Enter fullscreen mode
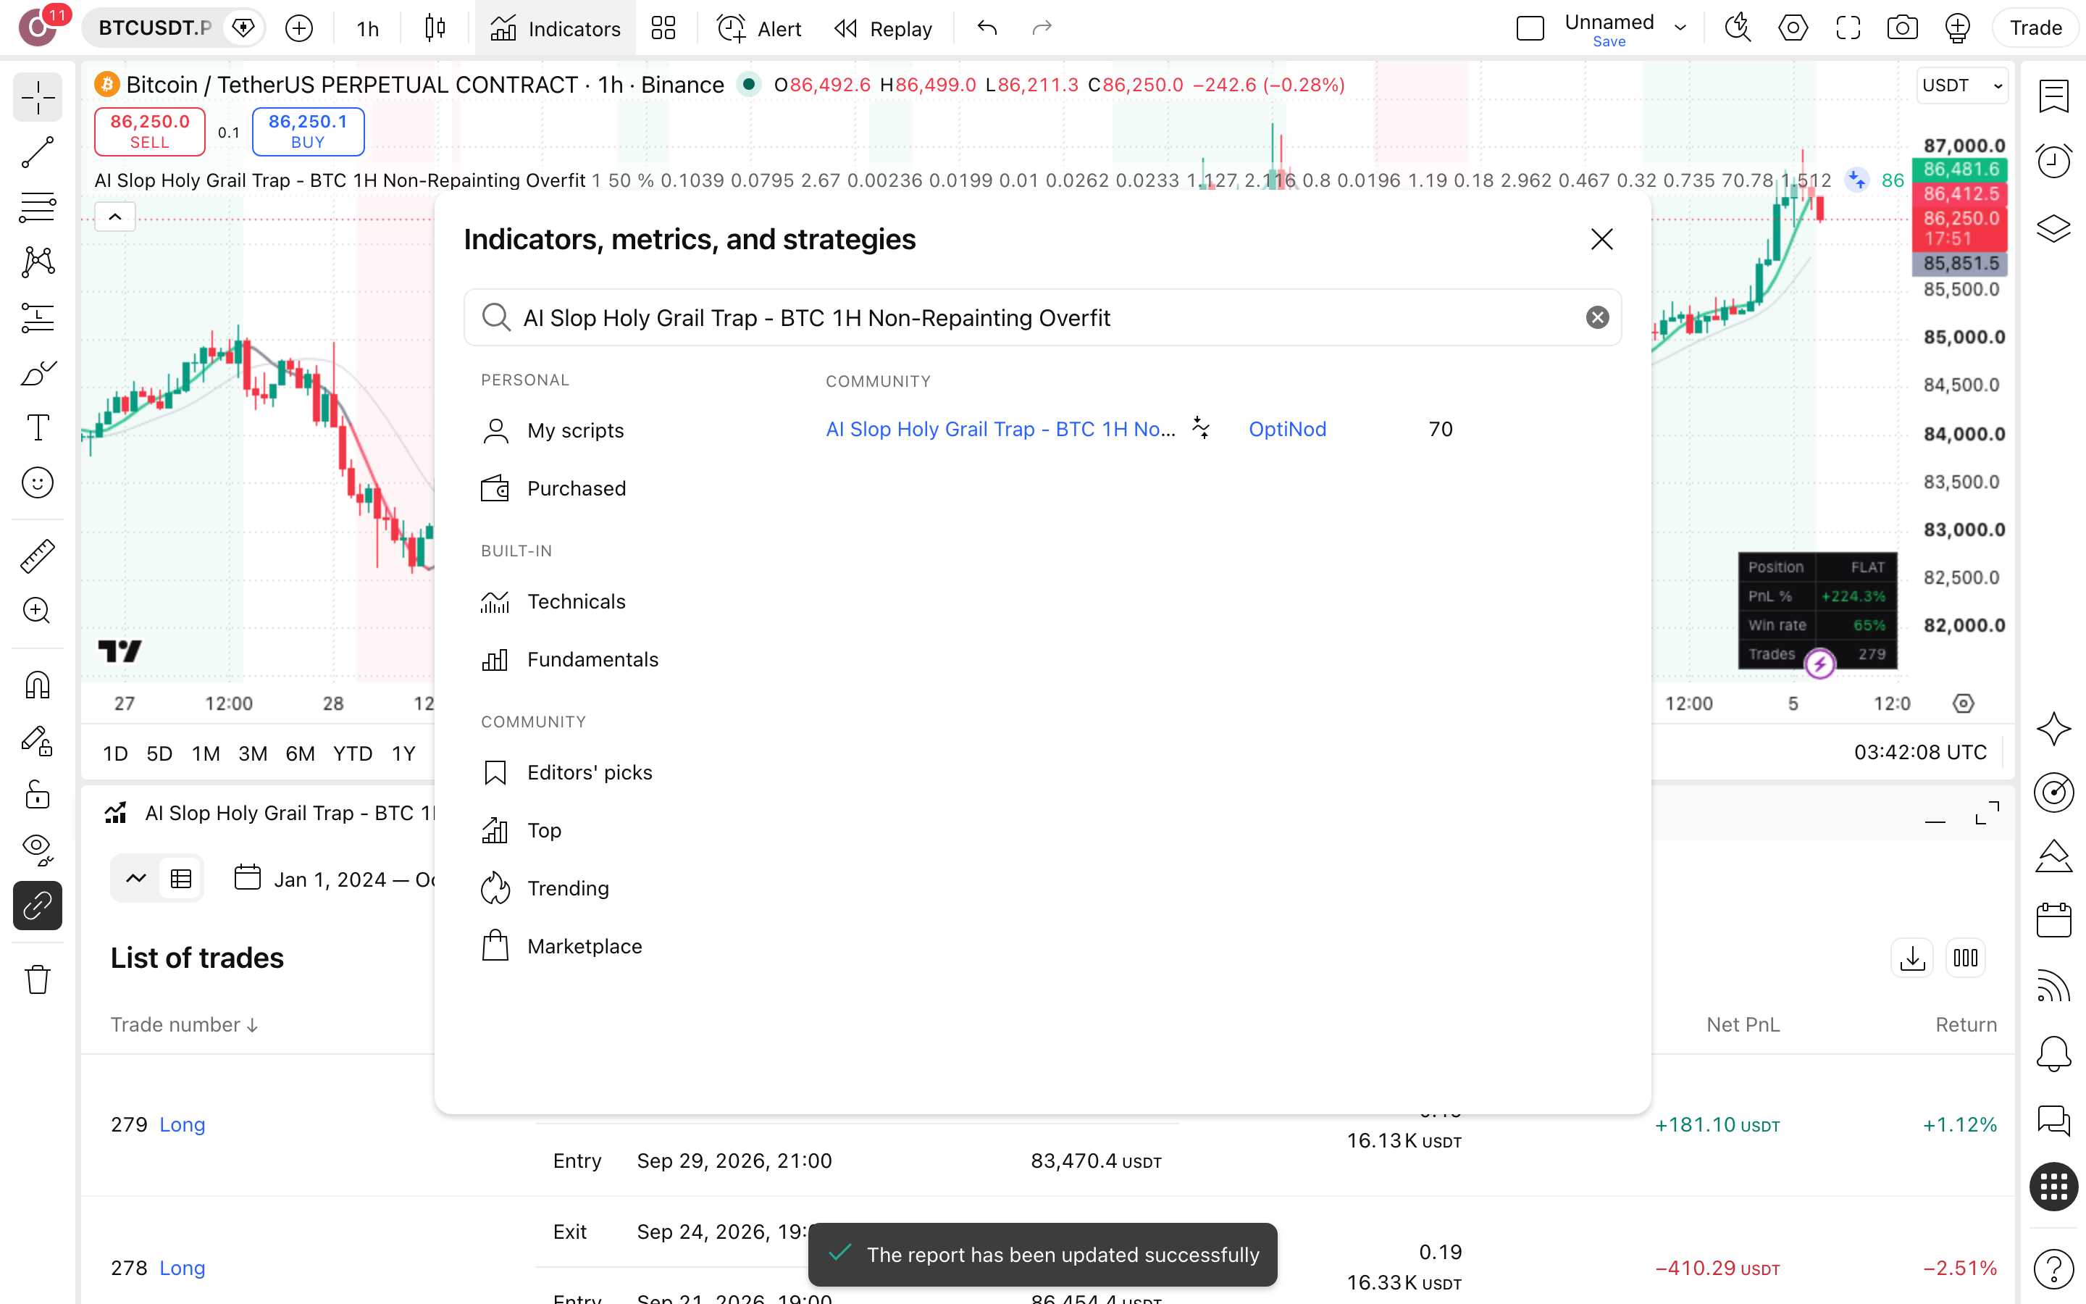The height and width of the screenshot is (1304, 2086). (x=1848, y=28)
